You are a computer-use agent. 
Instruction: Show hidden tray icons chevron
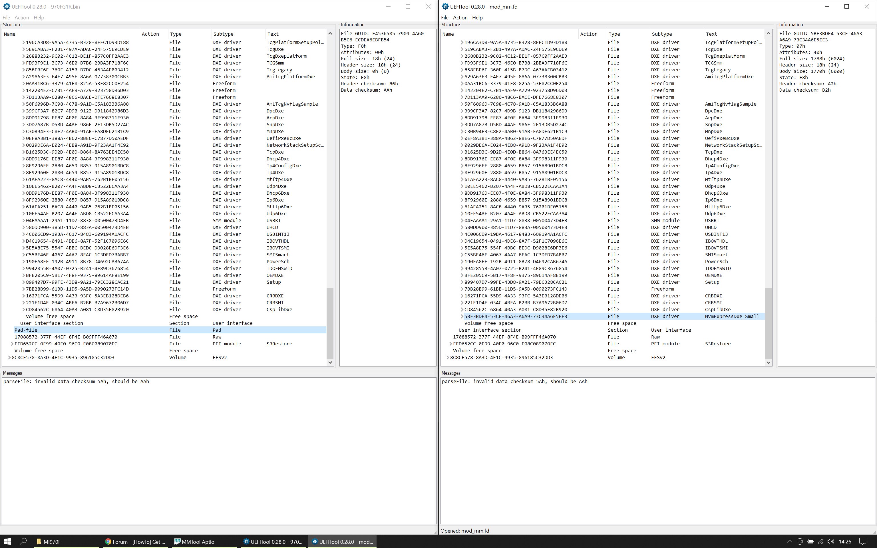789,541
